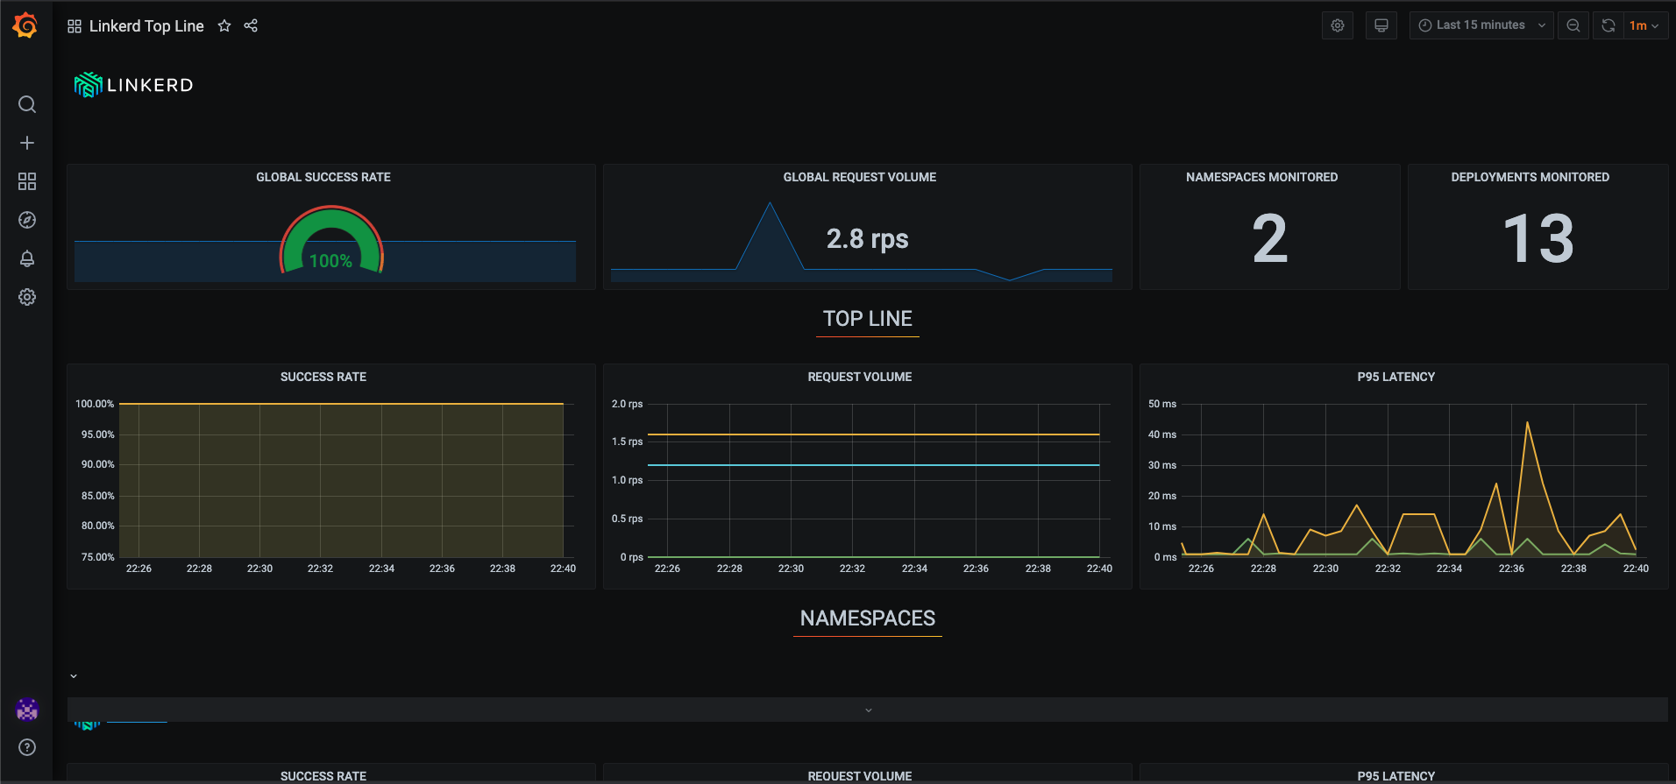Viewport: 1676px width, 784px height.
Task: Click the NAMESPACES section heading
Action: click(x=868, y=618)
